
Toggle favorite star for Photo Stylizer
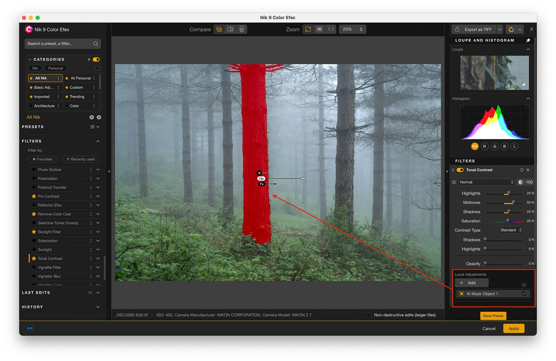pyautogui.click(x=34, y=170)
